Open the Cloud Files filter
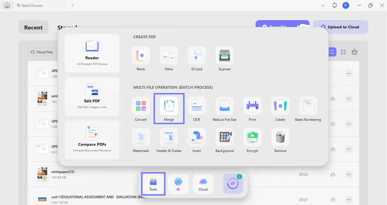The image size is (387, 205). pyautogui.click(x=42, y=52)
